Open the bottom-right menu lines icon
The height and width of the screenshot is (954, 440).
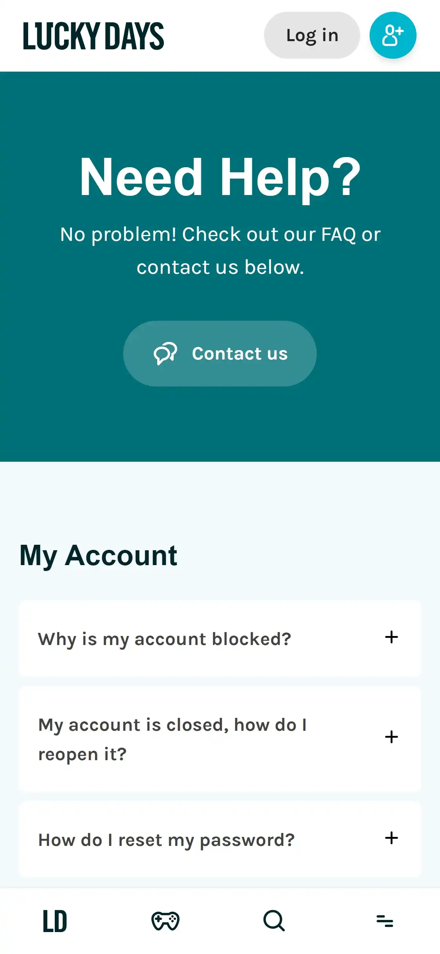click(x=384, y=921)
